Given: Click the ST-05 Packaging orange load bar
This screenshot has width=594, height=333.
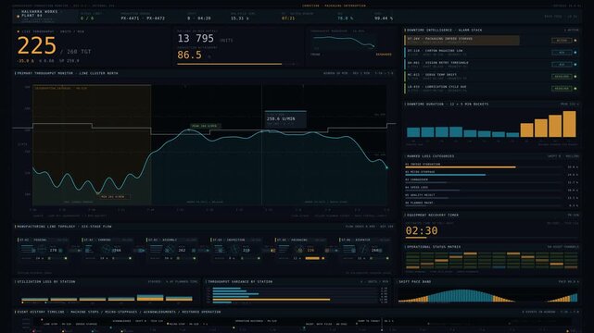Looking at the screenshot, I should (x=312, y=258).
